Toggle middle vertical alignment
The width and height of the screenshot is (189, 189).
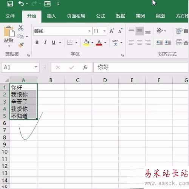(139, 31)
